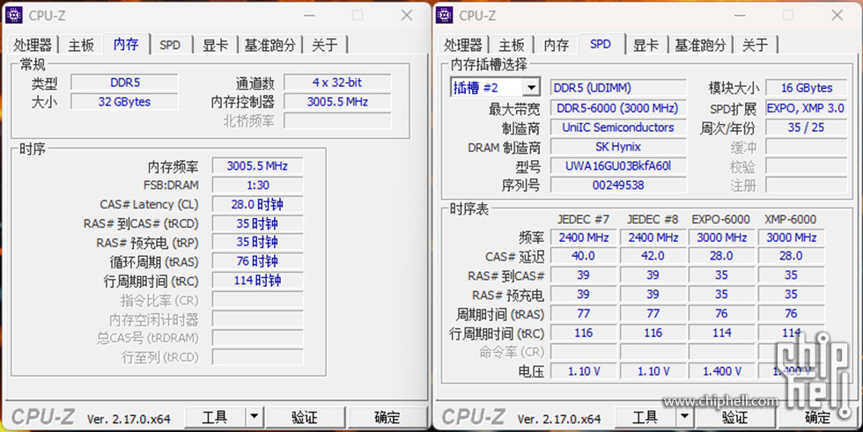Expand the 工具 dropdown arrow in the right window
This screenshot has height=432, width=863.
684,416
